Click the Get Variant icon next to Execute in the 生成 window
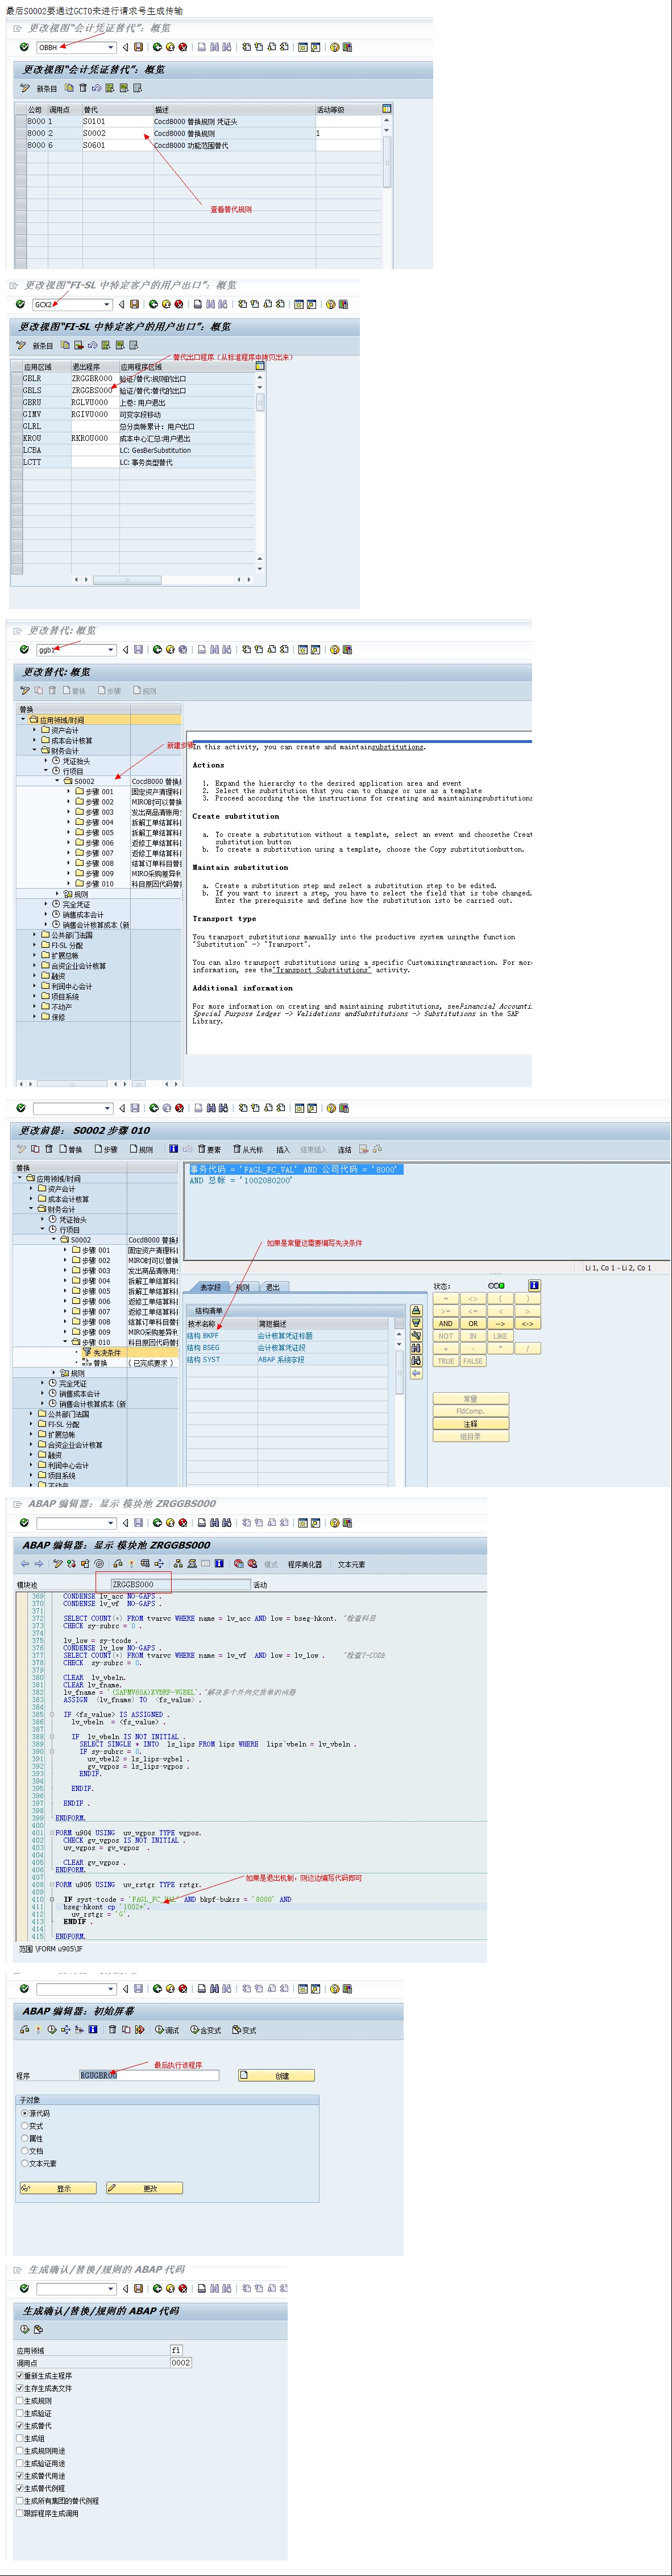 click(38, 2329)
